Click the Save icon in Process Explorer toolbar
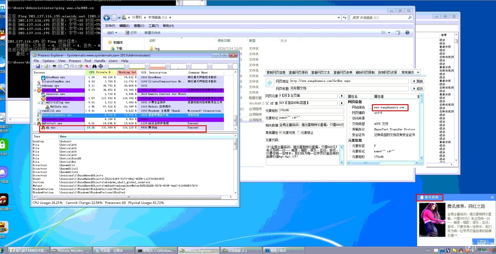The height and width of the screenshot is (254, 496). click(x=38, y=67)
